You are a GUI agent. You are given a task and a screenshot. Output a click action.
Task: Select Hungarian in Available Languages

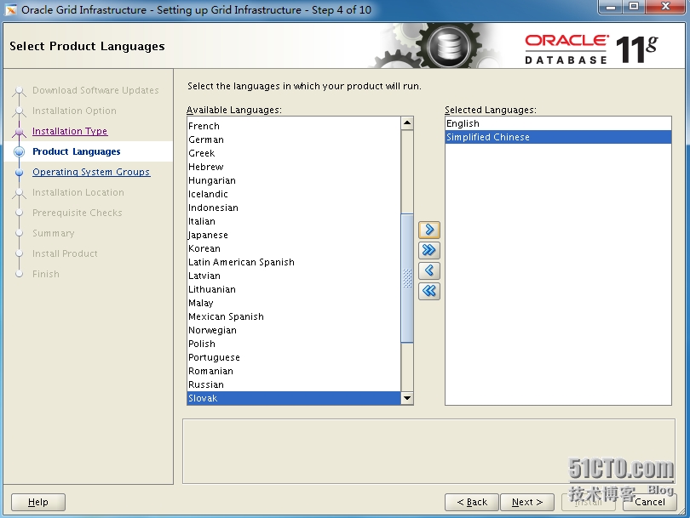click(x=294, y=180)
